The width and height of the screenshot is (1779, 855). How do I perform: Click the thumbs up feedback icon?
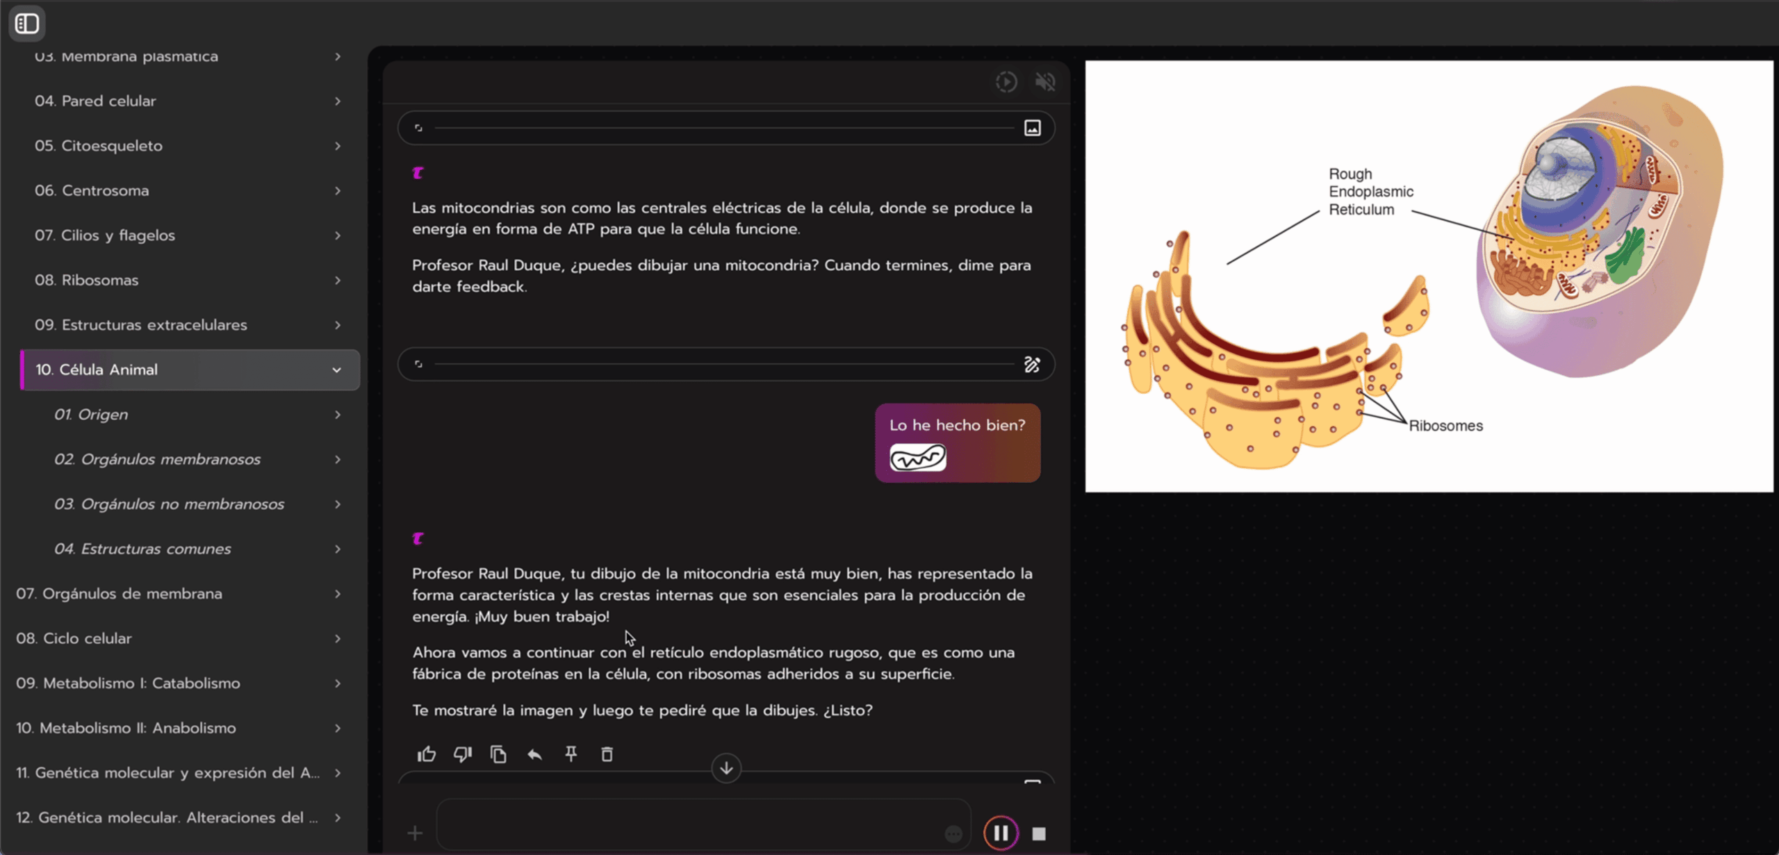point(426,754)
